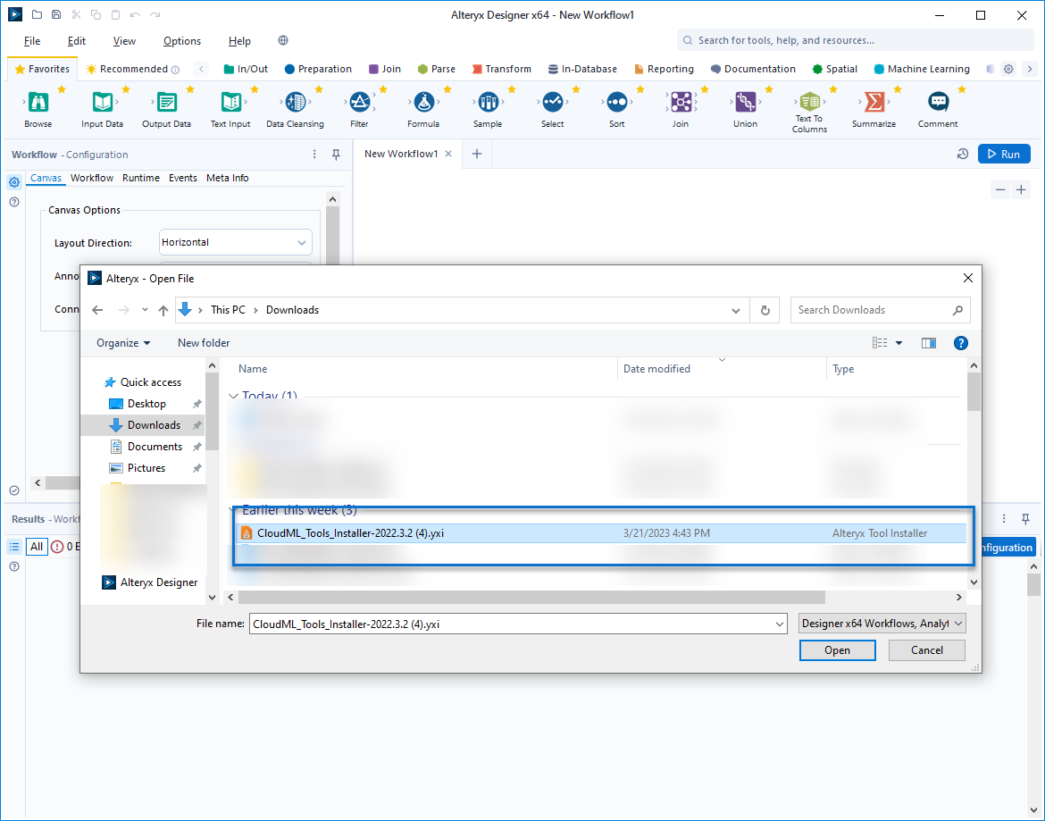Run the workflow

coord(1004,153)
